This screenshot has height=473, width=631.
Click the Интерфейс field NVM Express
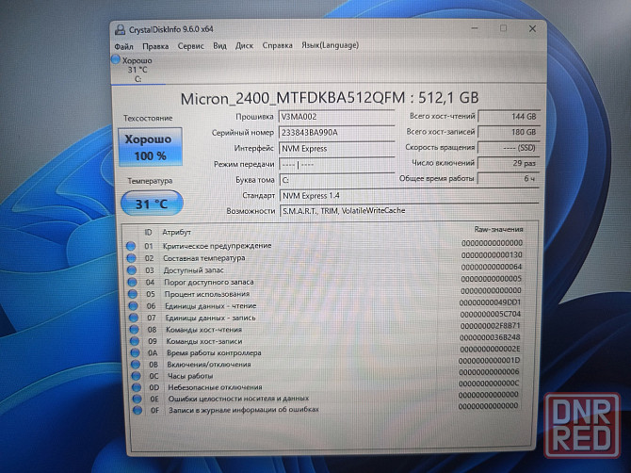[x=336, y=149]
